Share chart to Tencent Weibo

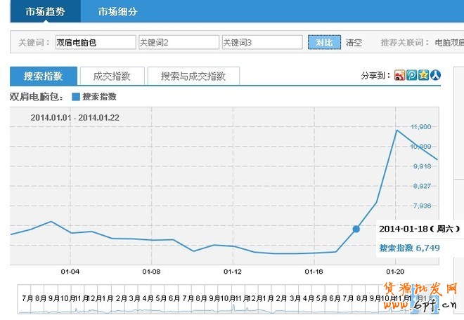click(411, 76)
